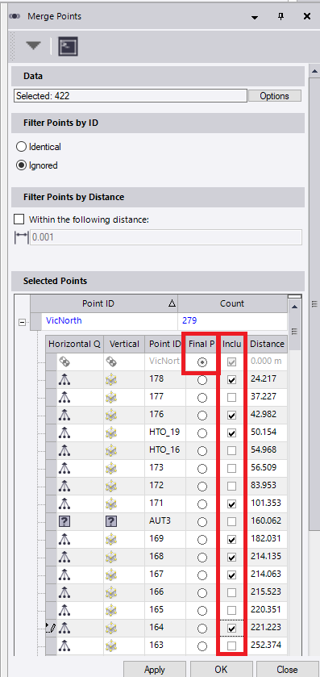
Task: Uncheck Include for point HTO_19
Action: point(232,433)
